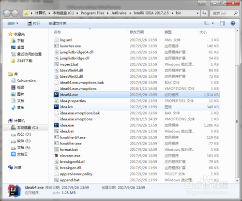The width and height of the screenshot is (242, 201).
Task: Select the jumplistbridge64.dll icon
Action: coord(56,52)
